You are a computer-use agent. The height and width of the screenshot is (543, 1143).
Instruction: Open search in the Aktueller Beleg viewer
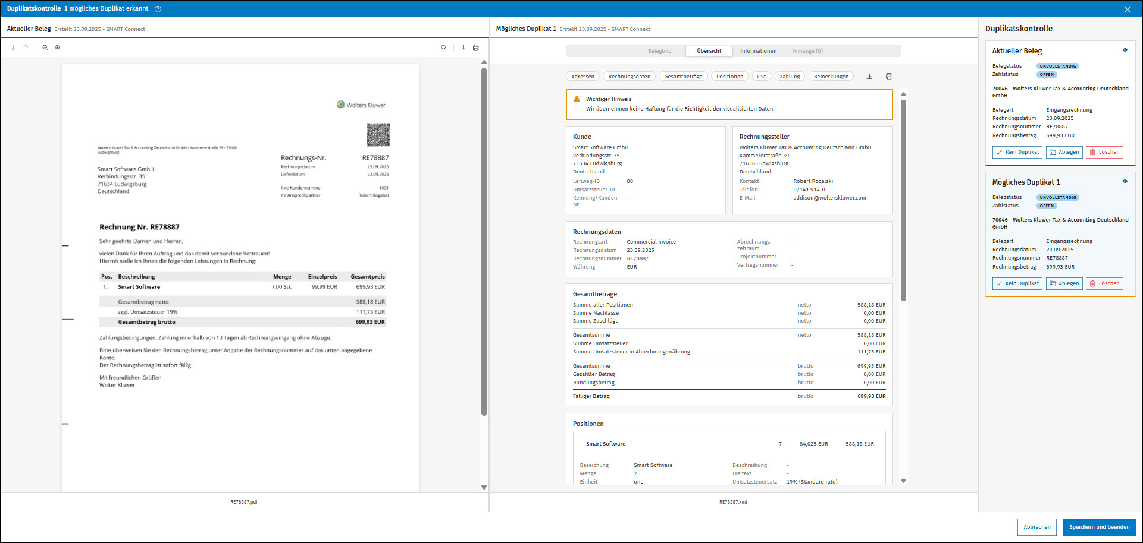point(444,48)
